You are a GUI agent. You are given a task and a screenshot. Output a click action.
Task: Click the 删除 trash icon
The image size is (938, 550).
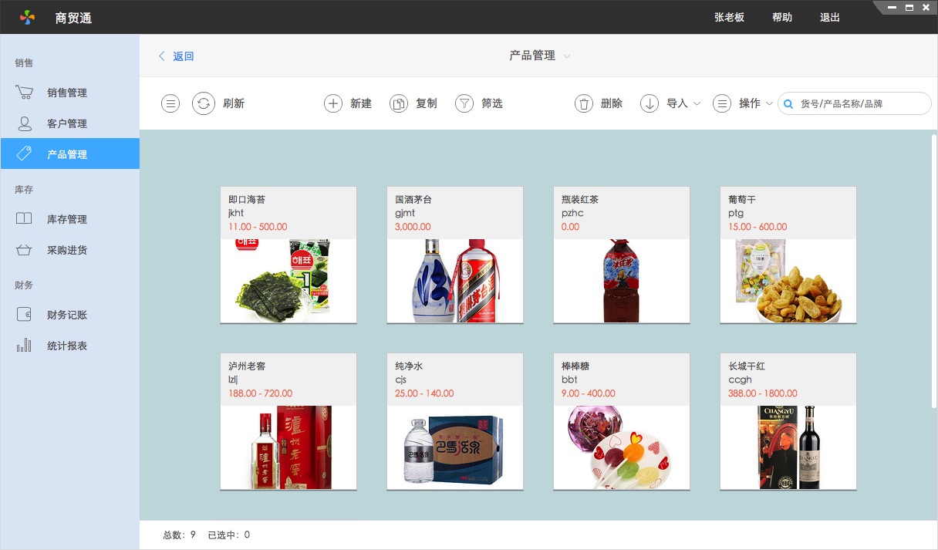tap(599, 103)
